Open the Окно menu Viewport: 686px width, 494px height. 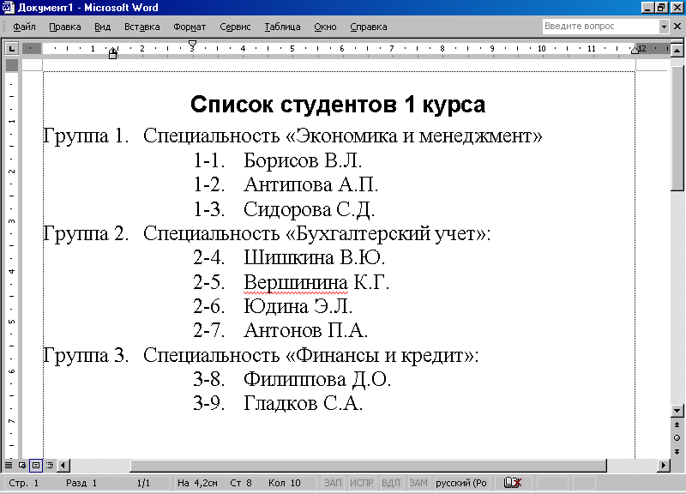(x=325, y=27)
